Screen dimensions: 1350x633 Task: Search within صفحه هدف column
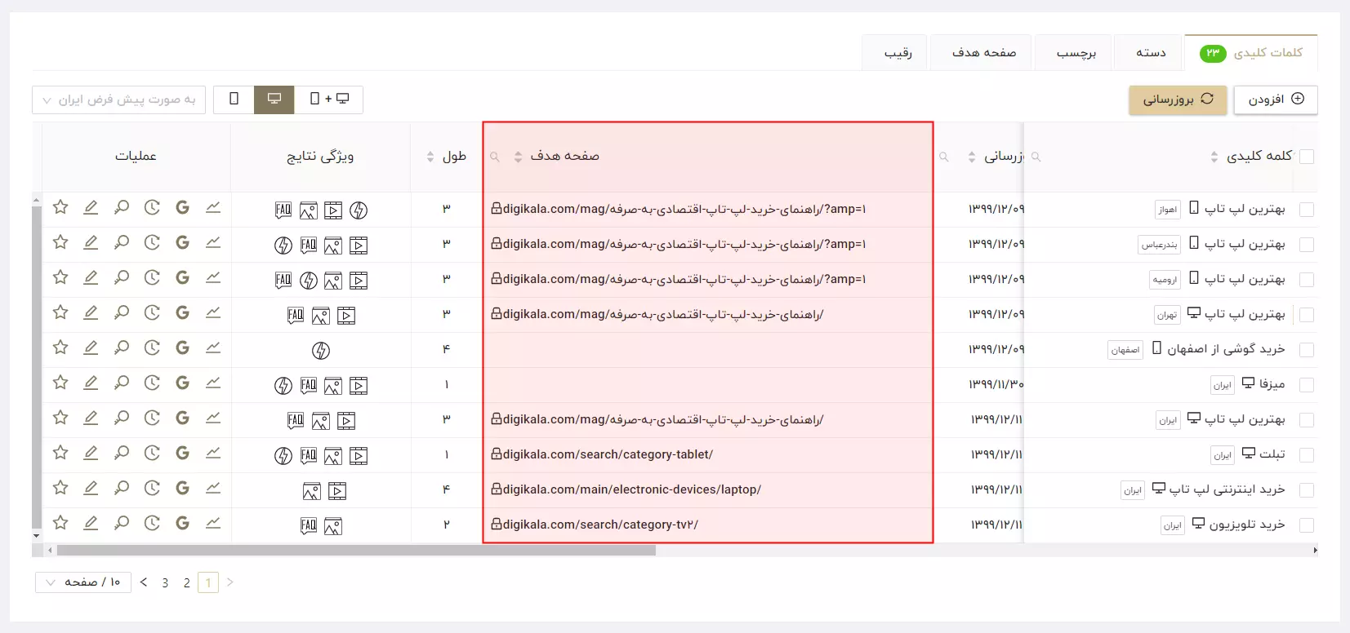coord(495,157)
